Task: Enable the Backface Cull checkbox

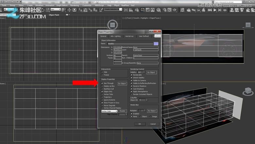Action: coord(102,89)
